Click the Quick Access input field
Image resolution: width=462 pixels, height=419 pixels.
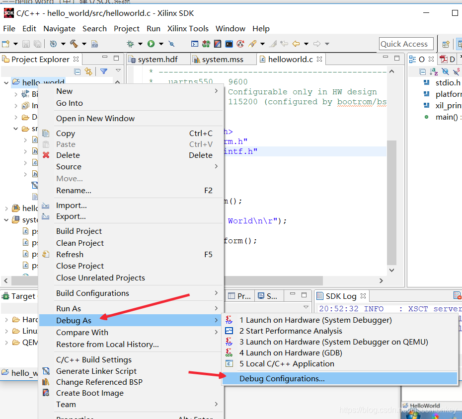[x=406, y=44]
